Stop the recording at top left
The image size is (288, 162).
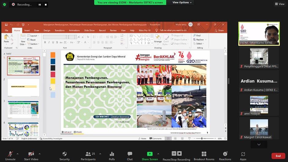(46, 5)
